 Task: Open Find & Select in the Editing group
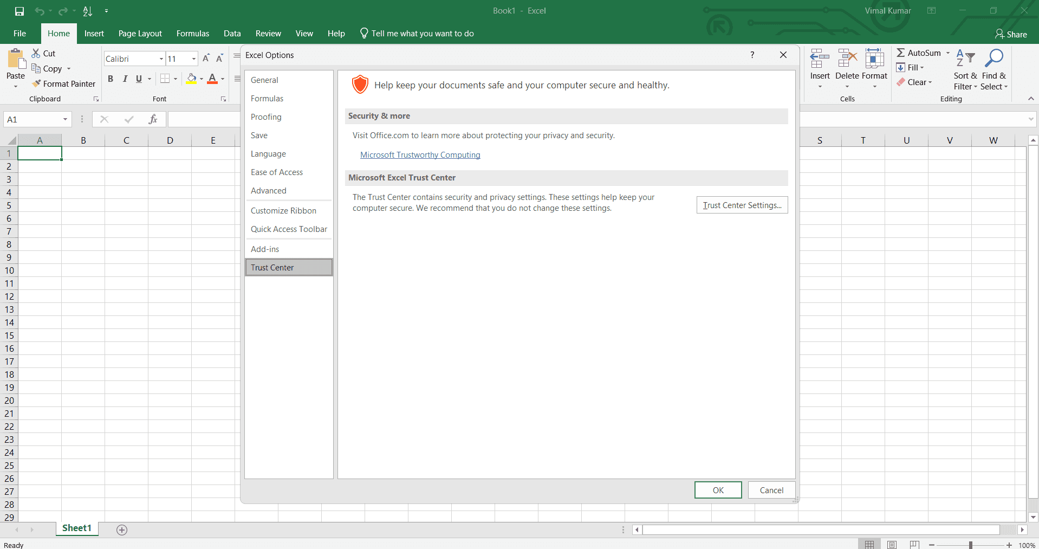[x=994, y=69]
